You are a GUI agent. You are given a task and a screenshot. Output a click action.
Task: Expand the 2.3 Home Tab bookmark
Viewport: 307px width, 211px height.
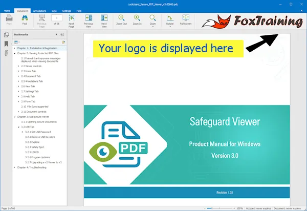18,71
